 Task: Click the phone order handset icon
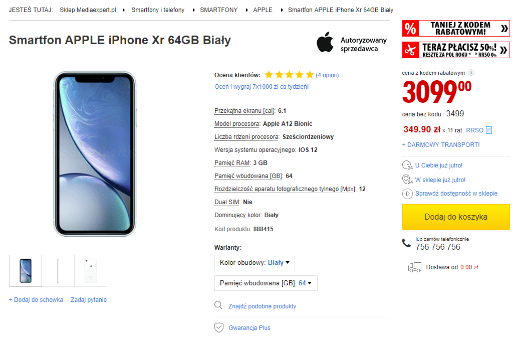click(407, 243)
